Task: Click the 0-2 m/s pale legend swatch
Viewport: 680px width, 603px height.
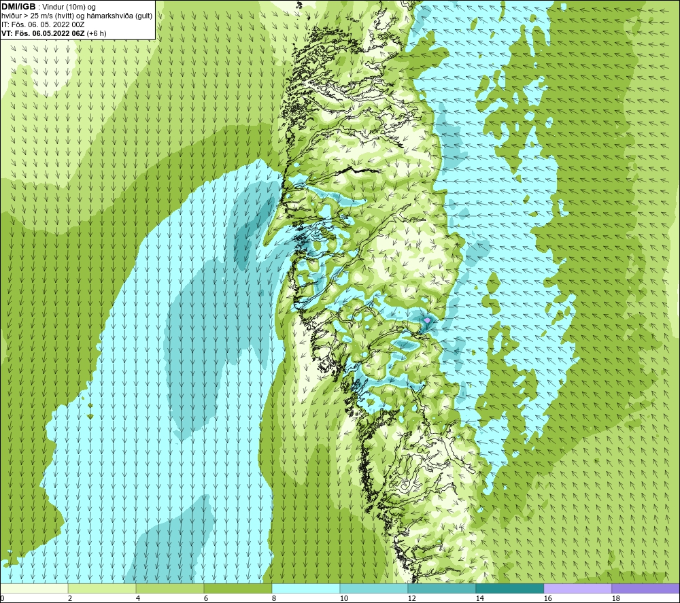Action: click(34, 589)
